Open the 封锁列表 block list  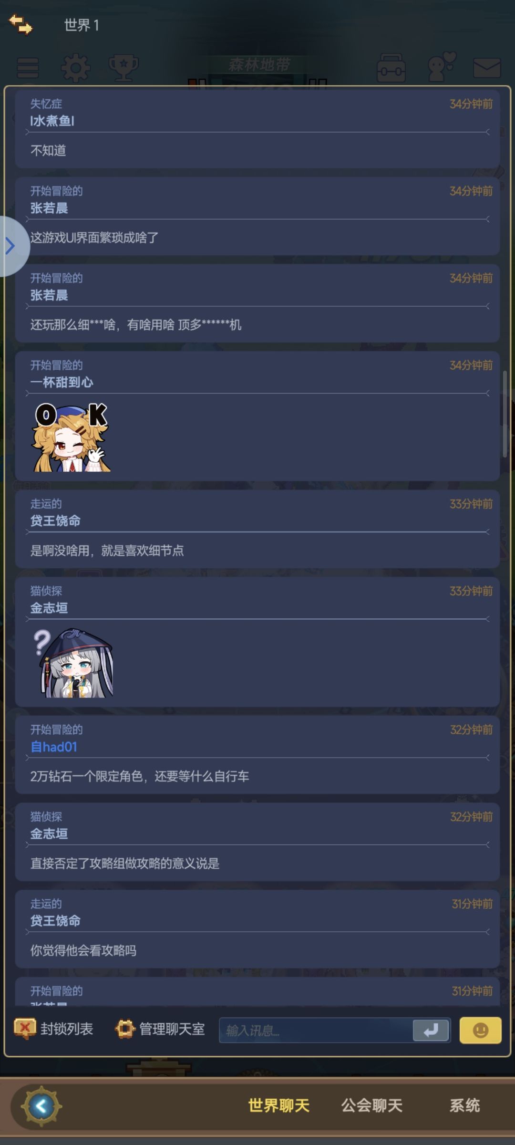click(x=53, y=1029)
